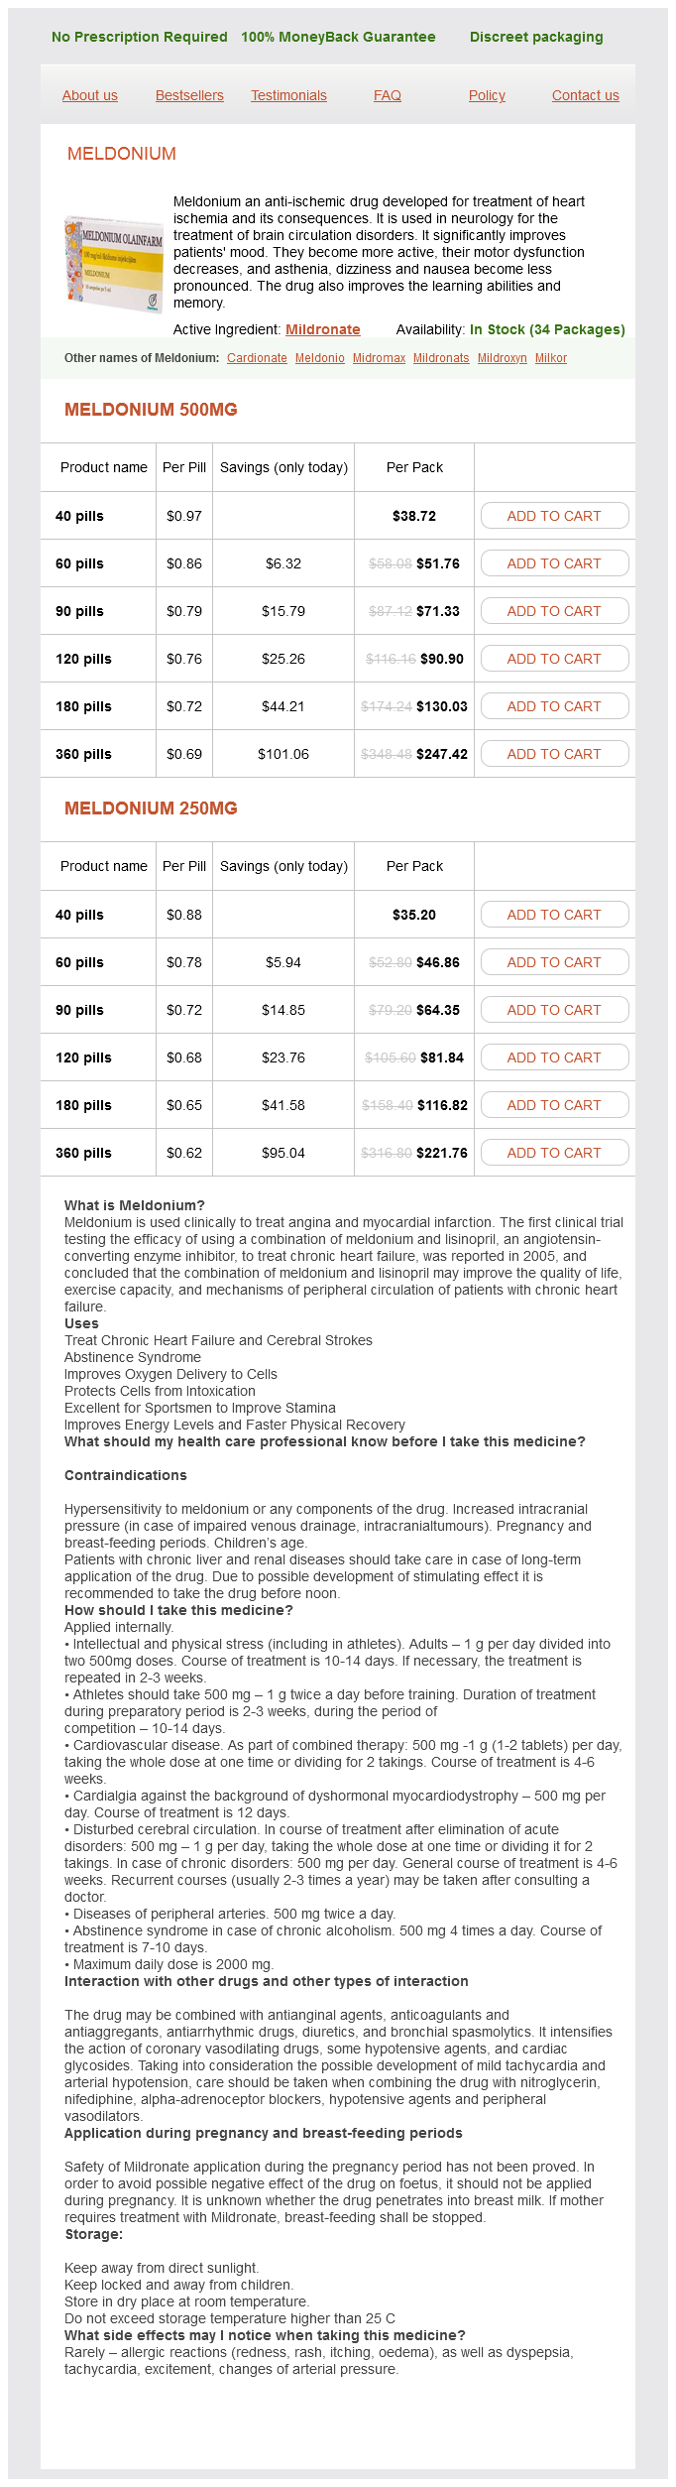Click the Meldonio alternative name link
Screen dimensions: 676x2487
click(x=320, y=358)
